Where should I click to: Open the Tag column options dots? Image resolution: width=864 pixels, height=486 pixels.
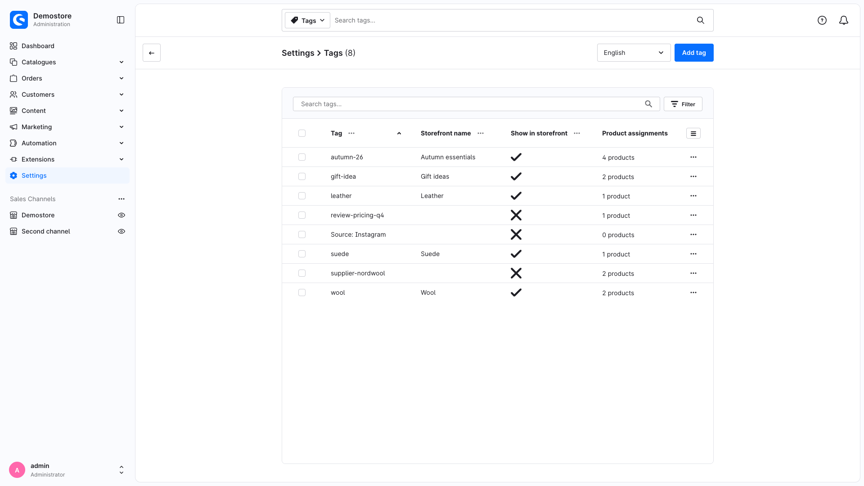(x=351, y=133)
